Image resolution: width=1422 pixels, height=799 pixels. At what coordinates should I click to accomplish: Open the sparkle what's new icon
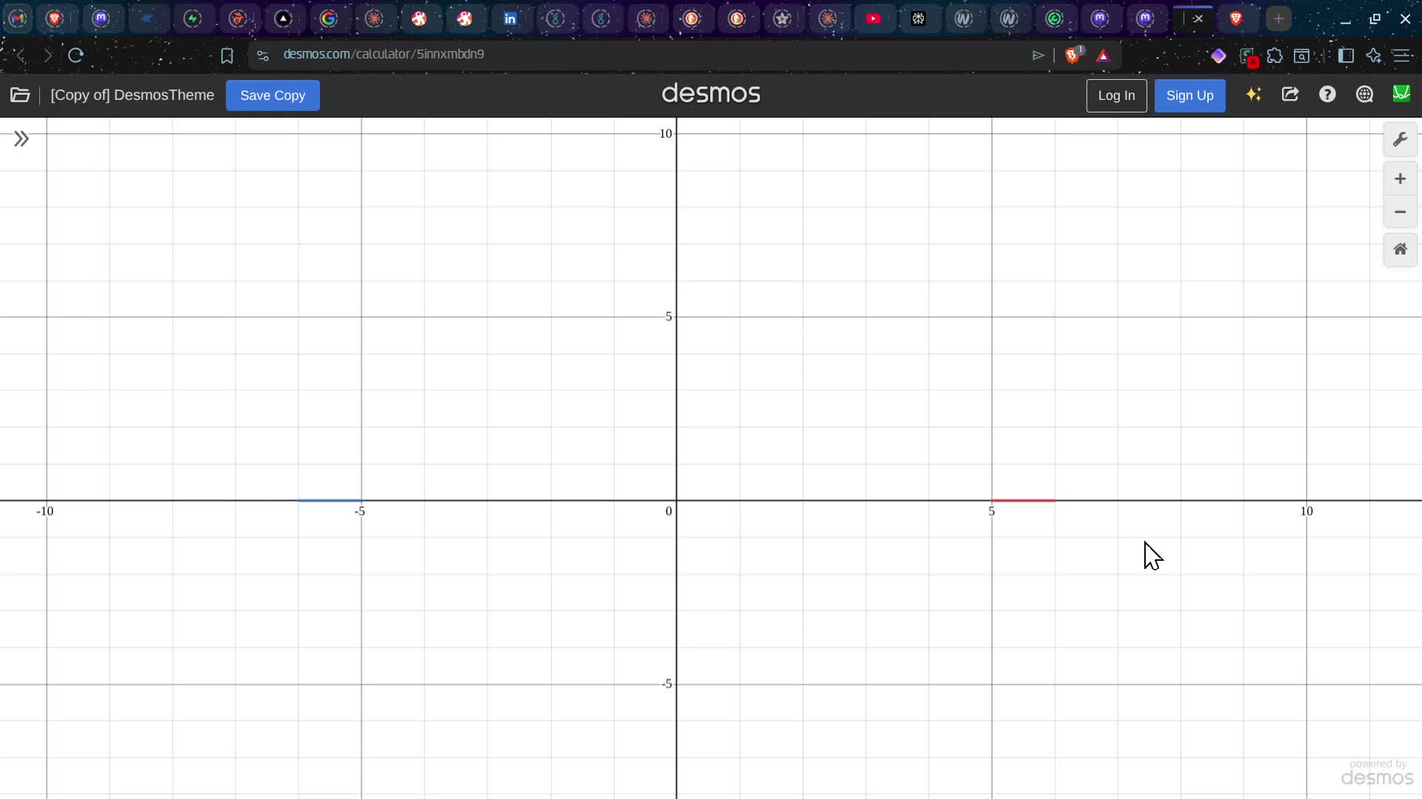[1253, 95]
